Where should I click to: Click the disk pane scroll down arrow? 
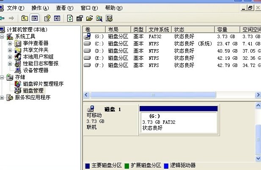pos(258,158)
